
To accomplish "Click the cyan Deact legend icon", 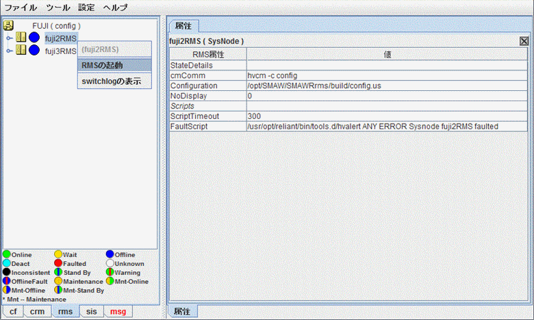I will coord(7,263).
